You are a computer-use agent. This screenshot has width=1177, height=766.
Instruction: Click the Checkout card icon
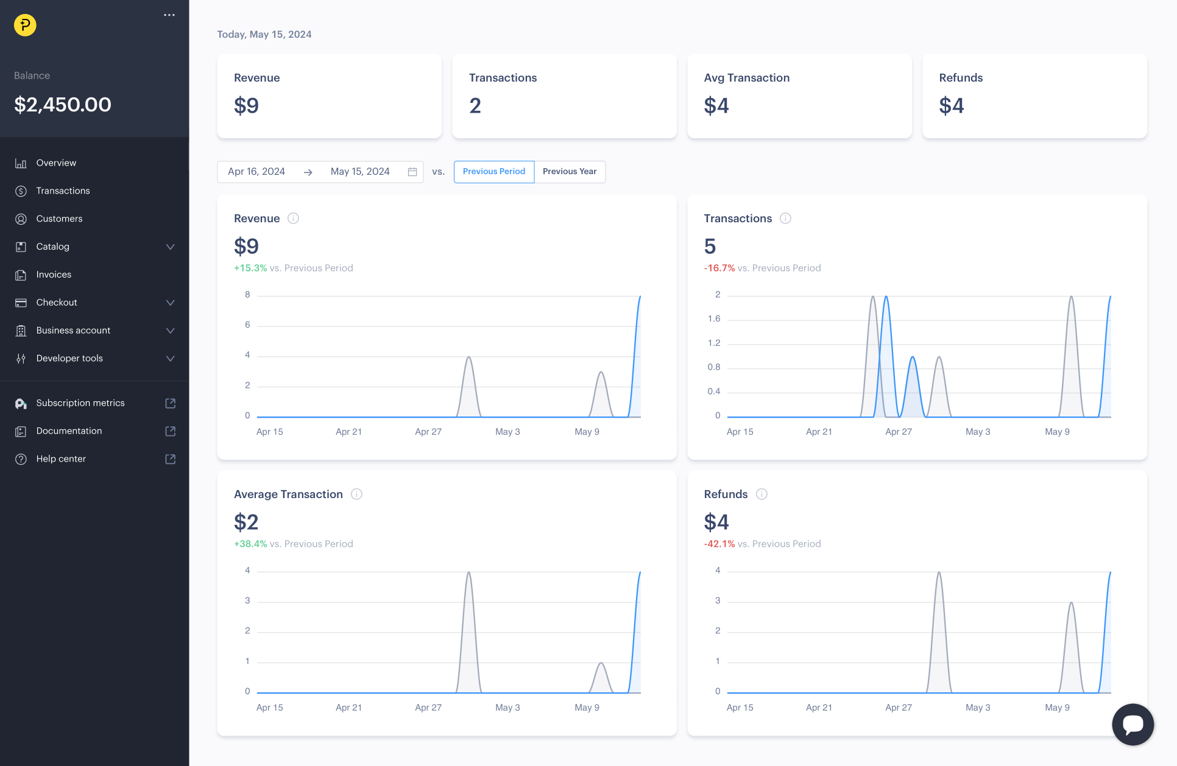(21, 303)
